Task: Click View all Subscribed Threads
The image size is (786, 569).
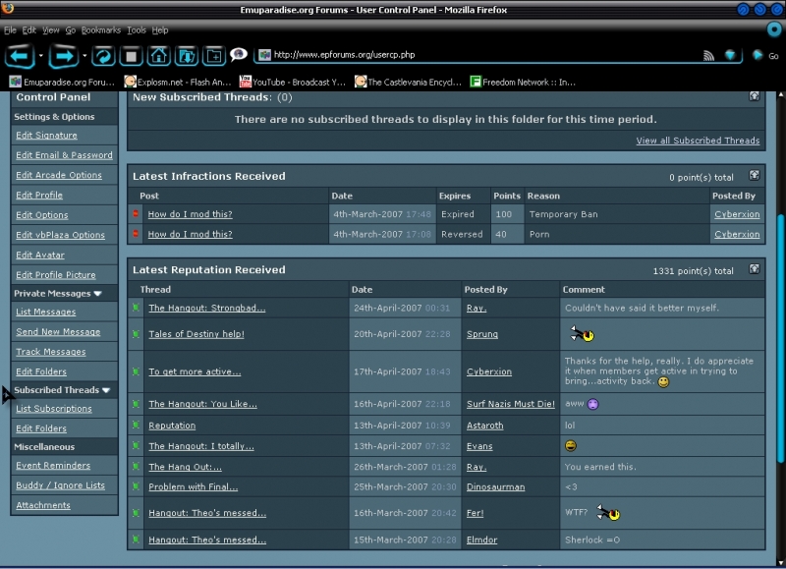Action: pos(698,141)
